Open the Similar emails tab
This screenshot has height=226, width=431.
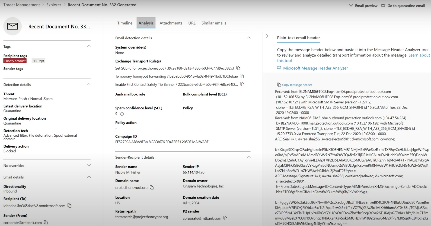pos(214,23)
